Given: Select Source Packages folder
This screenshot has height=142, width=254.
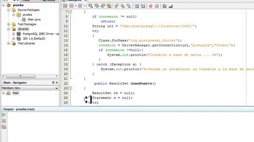Looking at the screenshot, I should [29, 10].
